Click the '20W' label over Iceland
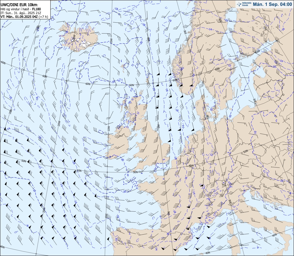The image size is (294, 256). coord(74,37)
